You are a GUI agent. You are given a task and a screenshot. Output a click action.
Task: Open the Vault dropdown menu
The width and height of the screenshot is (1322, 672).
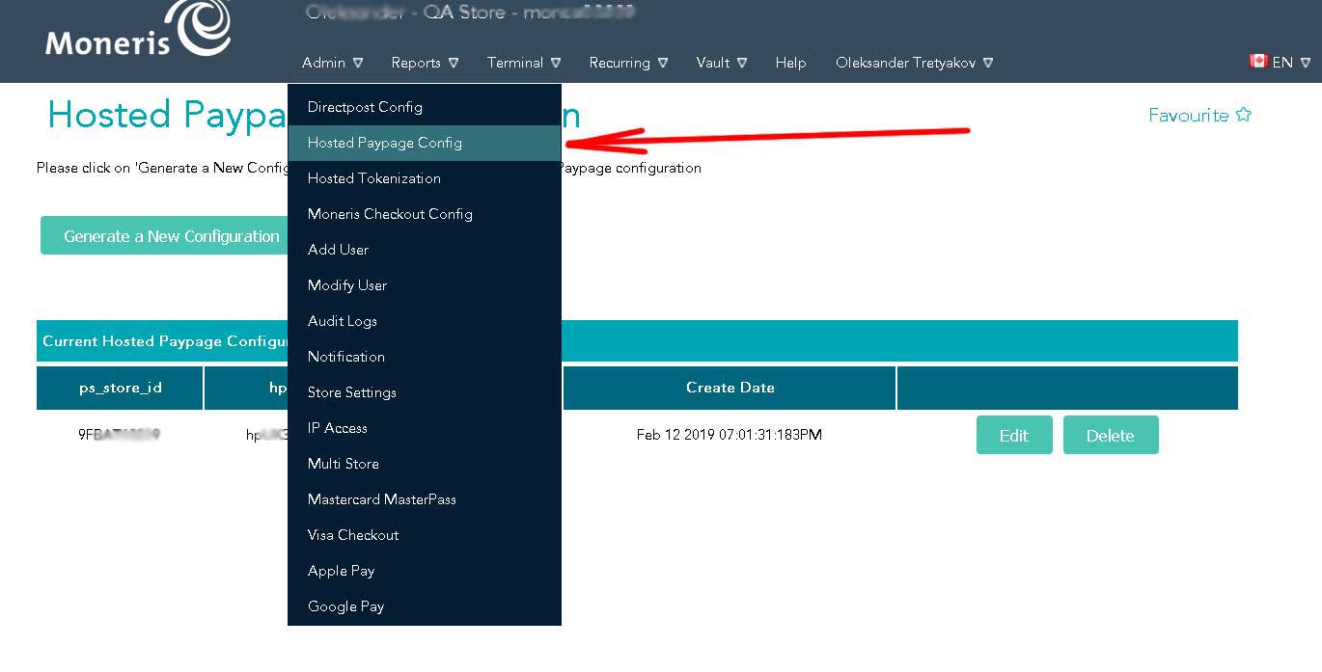coord(722,63)
